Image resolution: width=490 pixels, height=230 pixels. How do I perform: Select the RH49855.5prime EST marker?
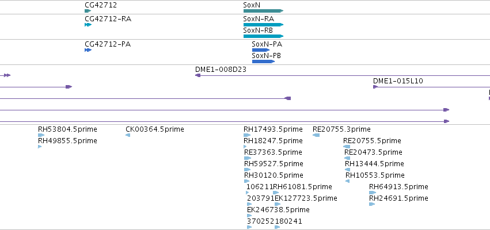pos(40,147)
